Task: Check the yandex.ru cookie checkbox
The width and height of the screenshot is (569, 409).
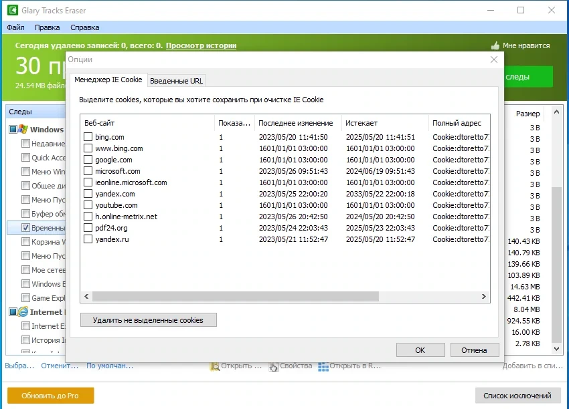Action: pos(88,239)
